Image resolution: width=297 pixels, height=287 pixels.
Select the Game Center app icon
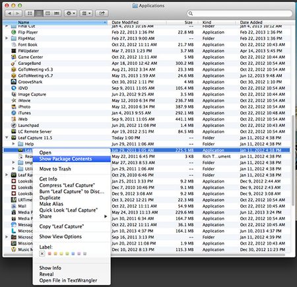point(14,57)
